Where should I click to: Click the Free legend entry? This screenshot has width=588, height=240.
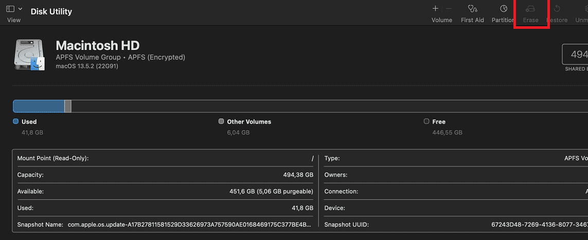pyautogui.click(x=438, y=122)
